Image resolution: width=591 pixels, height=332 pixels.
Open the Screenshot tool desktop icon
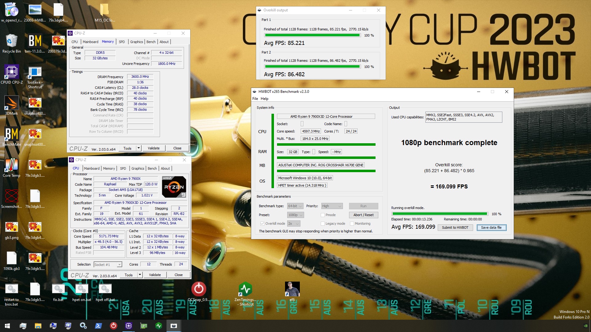[12, 198]
